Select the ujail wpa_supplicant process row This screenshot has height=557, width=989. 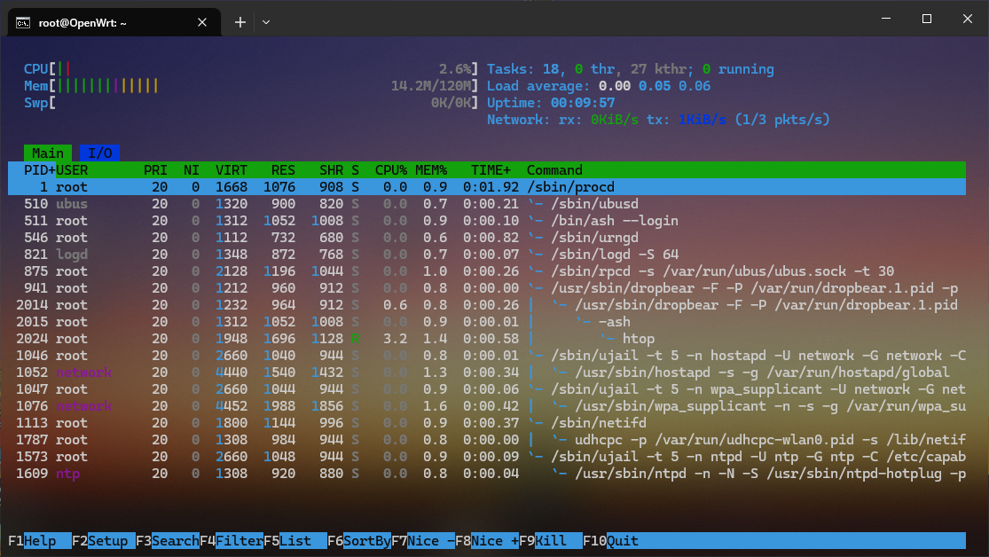pyautogui.click(x=487, y=390)
